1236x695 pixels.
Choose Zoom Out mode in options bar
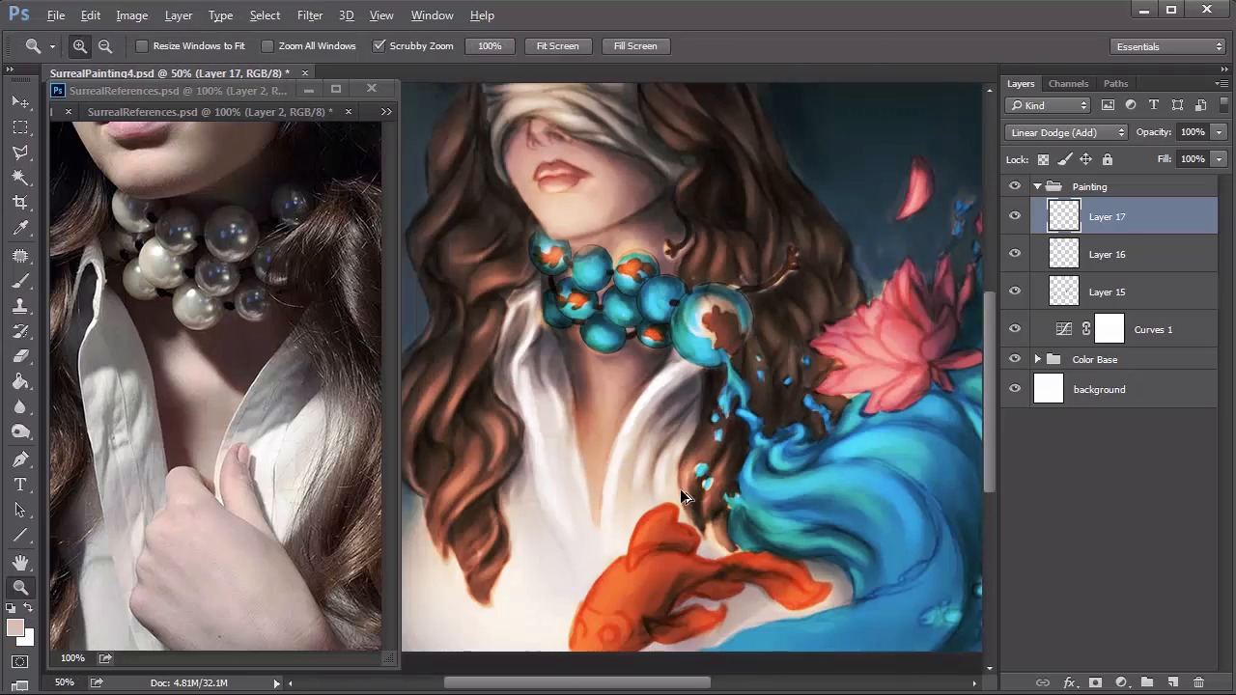click(x=105, y=45)
